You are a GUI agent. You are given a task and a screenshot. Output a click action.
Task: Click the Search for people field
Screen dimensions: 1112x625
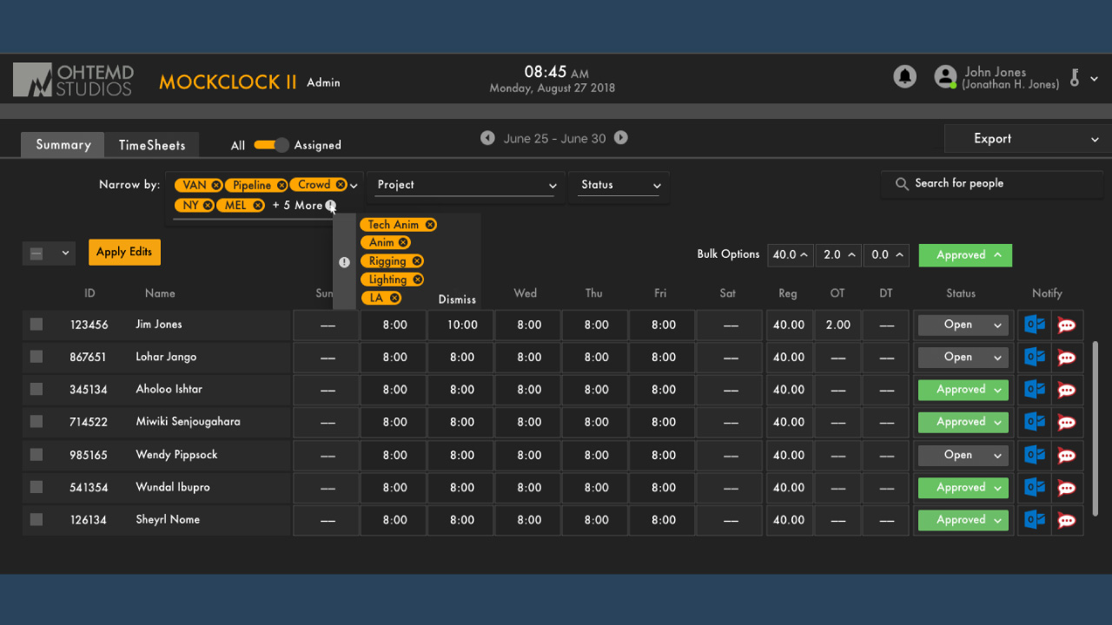point(993,184)
